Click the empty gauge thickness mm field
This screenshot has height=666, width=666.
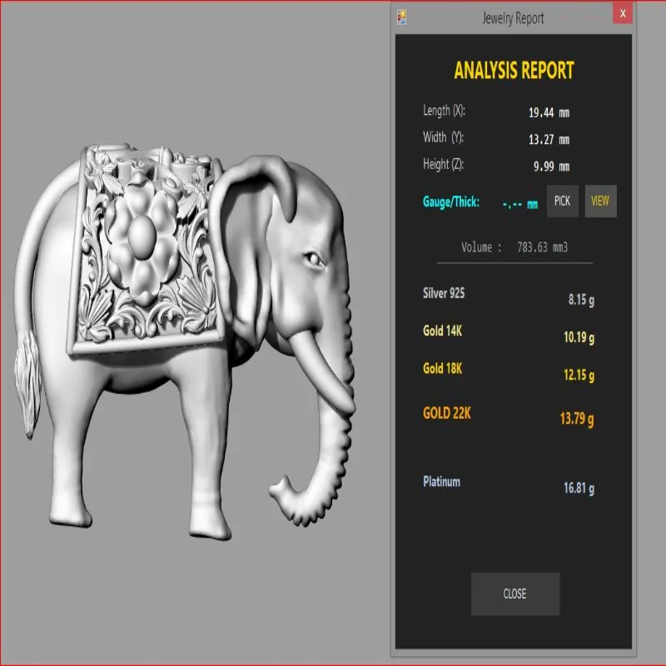coord(519,204)
